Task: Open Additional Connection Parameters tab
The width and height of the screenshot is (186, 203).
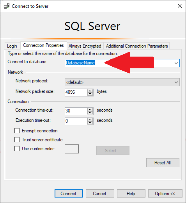Action: [x=137, y=46]
